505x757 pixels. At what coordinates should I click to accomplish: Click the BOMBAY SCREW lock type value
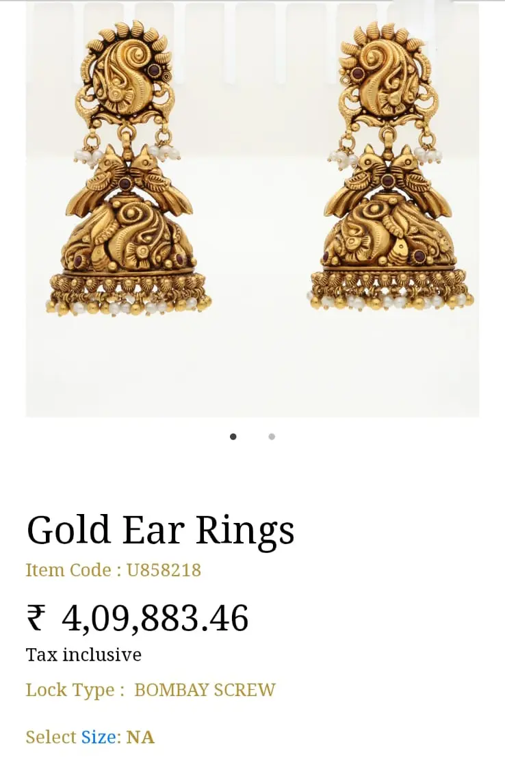(x=205, y=690)
